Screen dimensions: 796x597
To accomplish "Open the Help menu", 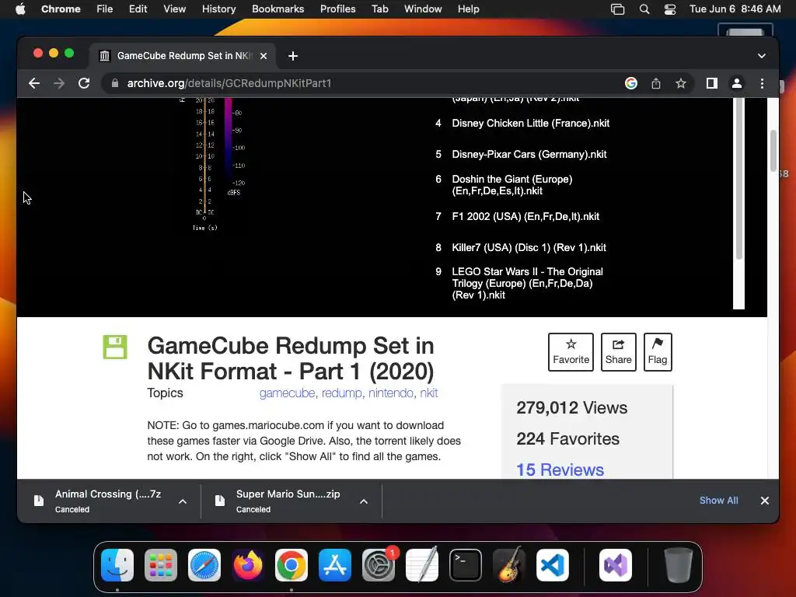I will (x=468, y=9).
